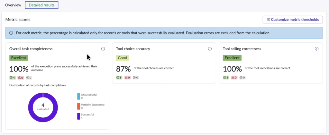Open Customize metric thresholds

point(292,20)
